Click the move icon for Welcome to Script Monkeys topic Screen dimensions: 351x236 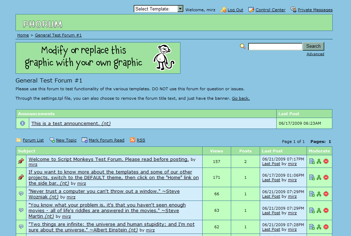(x=312, y=161)
